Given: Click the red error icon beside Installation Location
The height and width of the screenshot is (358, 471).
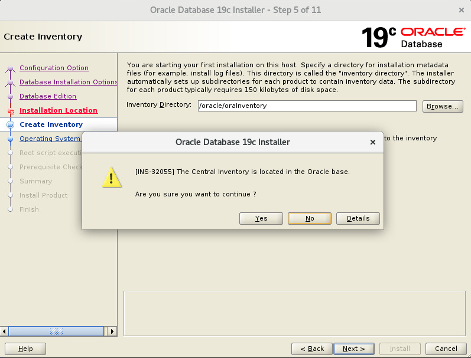Looking at the screenshot, I should click(x=11, y=111).
